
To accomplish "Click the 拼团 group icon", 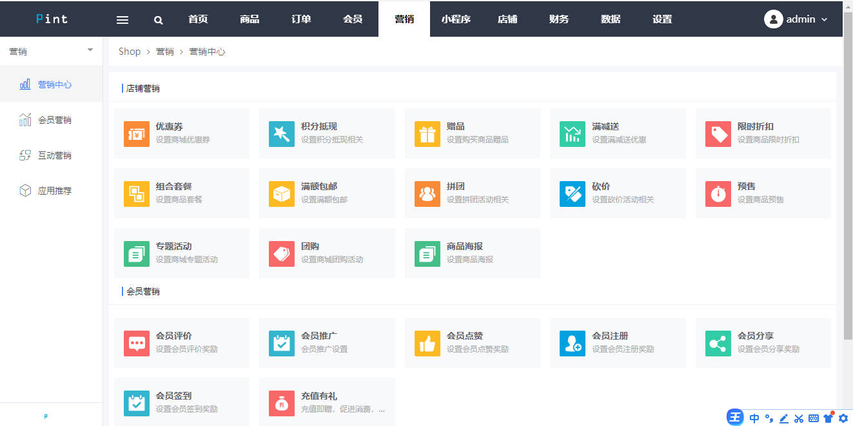I will 427,193.
